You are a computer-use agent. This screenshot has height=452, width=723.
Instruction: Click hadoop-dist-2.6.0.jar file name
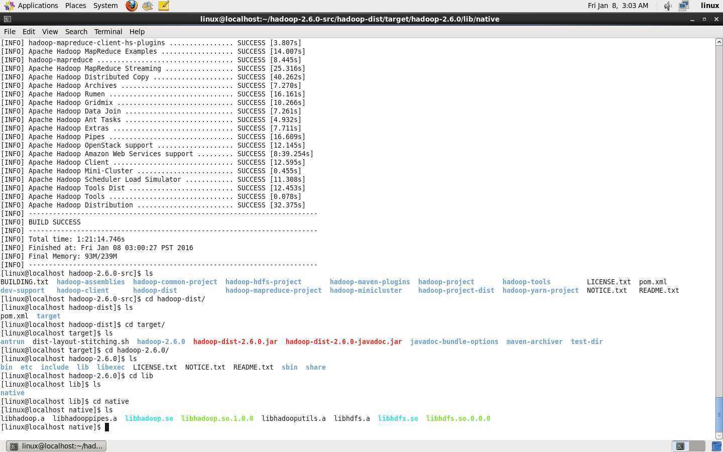(235, 342)
